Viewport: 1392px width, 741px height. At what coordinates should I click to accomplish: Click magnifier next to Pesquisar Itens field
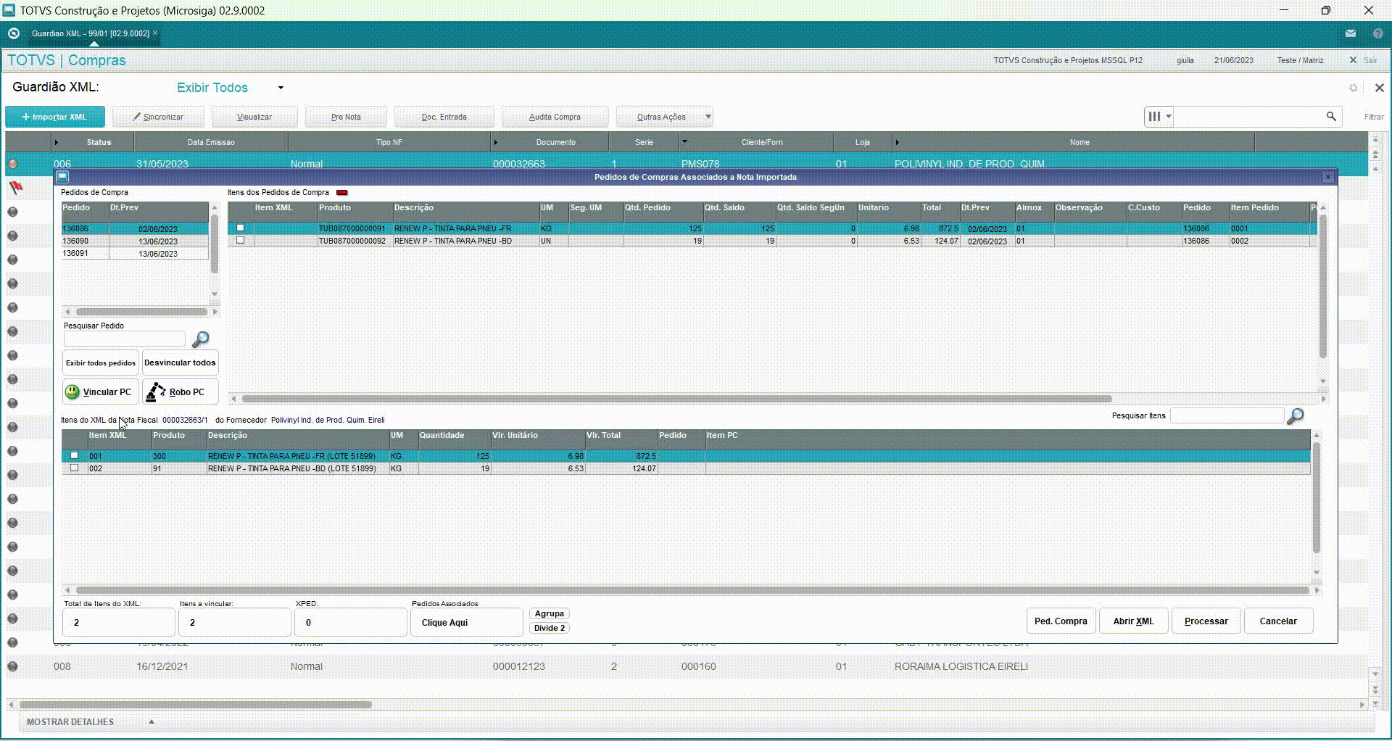1296,416
